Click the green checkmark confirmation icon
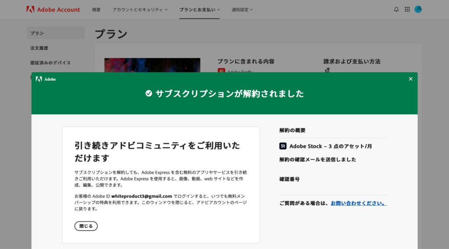The image size is (449, 249). [x=149, y=94]
